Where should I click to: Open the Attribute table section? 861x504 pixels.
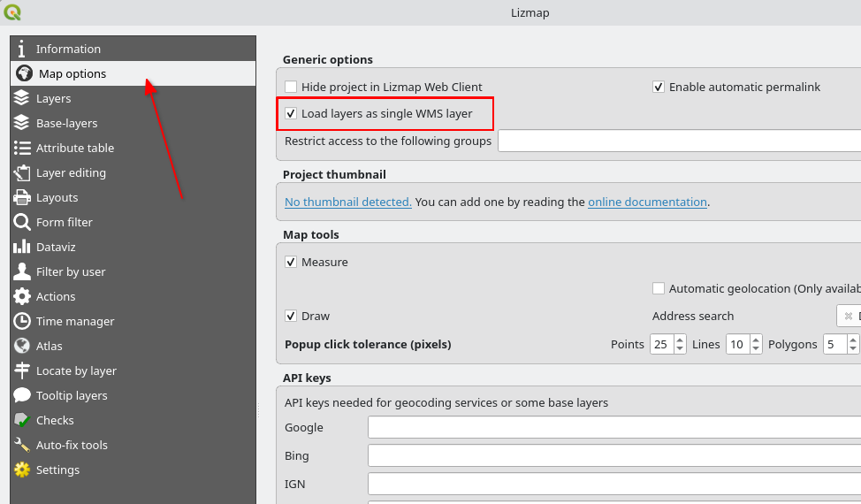click(74, 148)
